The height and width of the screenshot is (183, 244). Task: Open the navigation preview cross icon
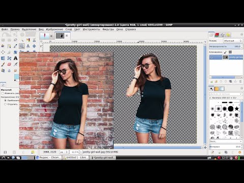click(205, 147)
